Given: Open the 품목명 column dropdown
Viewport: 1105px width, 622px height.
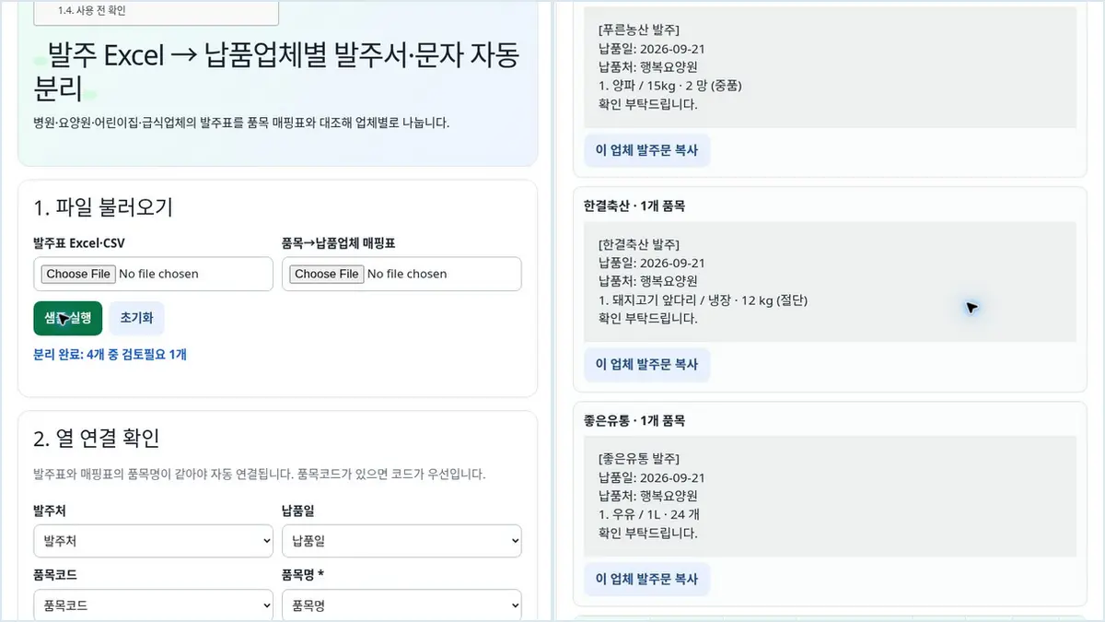Looking at the screenshot, I should coord(401,605).
